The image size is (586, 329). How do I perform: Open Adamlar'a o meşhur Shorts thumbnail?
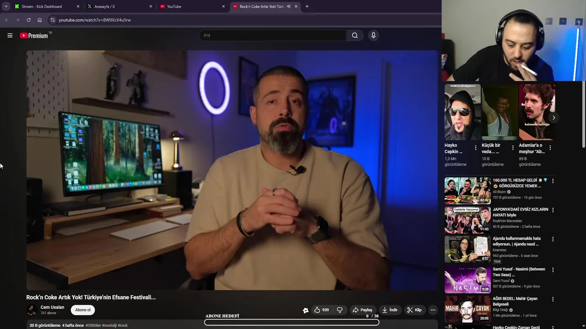click(x=537, y=112)
